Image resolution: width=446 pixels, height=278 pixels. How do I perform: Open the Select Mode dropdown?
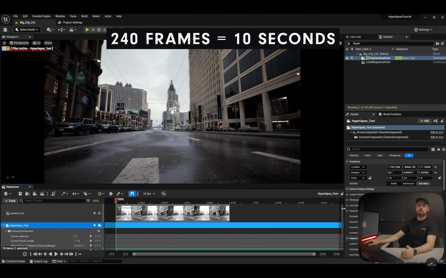point(27,29)
